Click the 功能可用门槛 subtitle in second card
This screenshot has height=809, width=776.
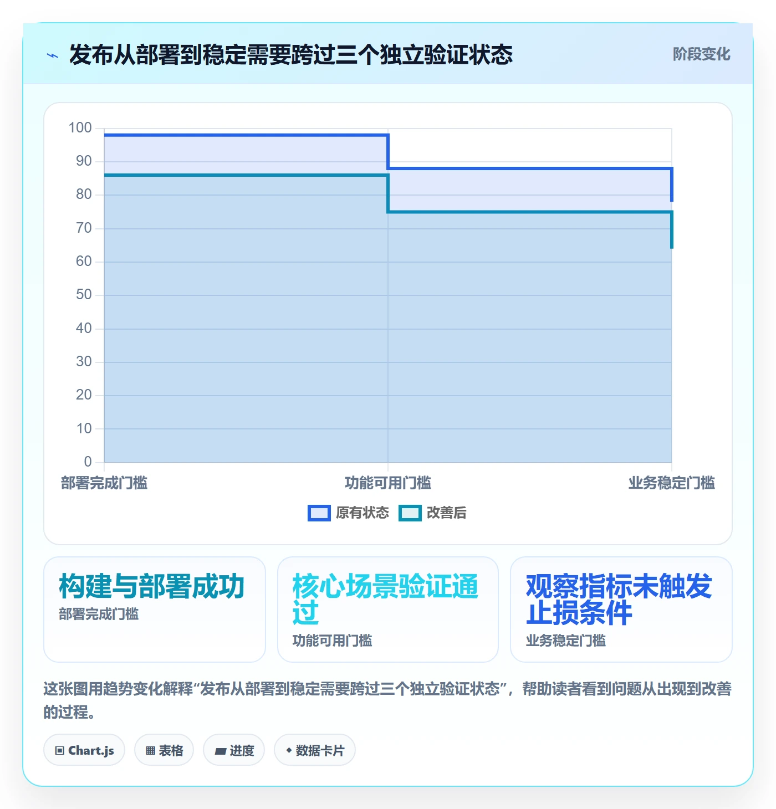[x=333, y=641]
